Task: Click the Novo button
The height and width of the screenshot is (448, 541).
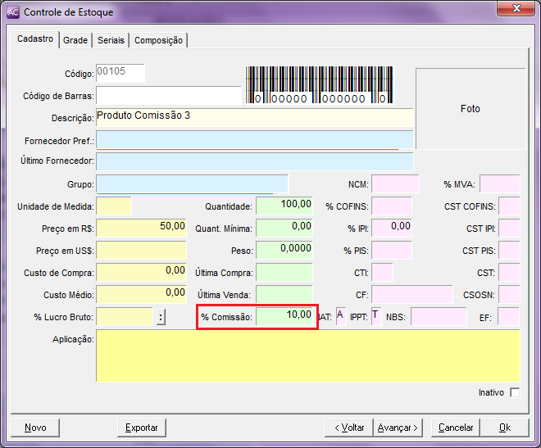Action: click(35, 428)
